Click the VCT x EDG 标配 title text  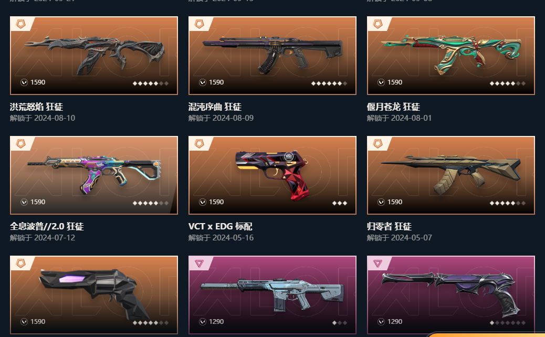tap(221, 227)
